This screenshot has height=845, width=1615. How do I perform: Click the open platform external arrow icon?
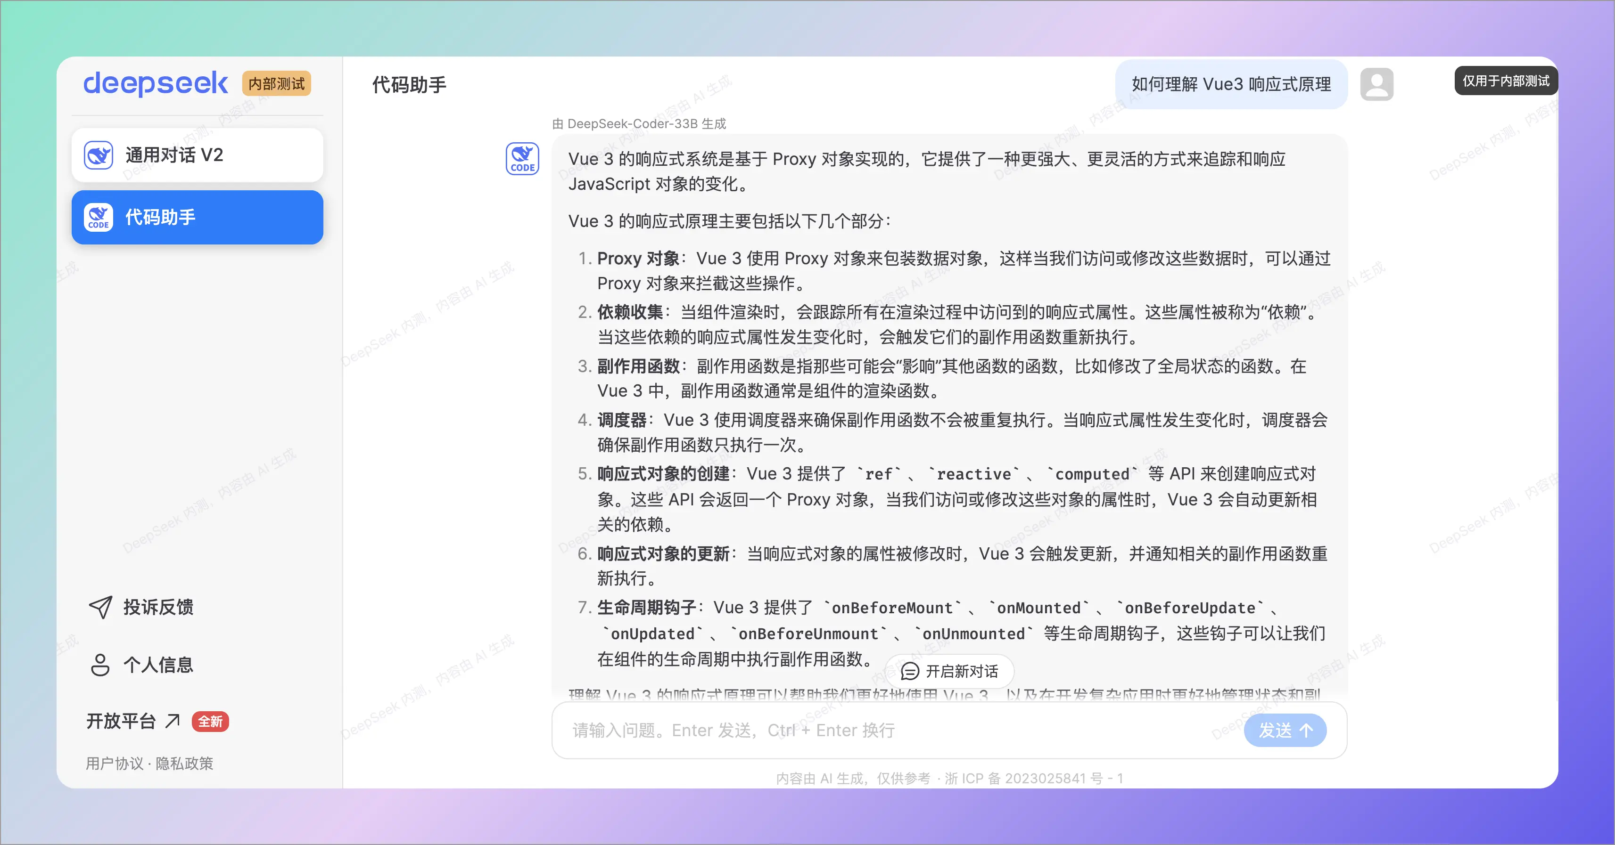173,721
